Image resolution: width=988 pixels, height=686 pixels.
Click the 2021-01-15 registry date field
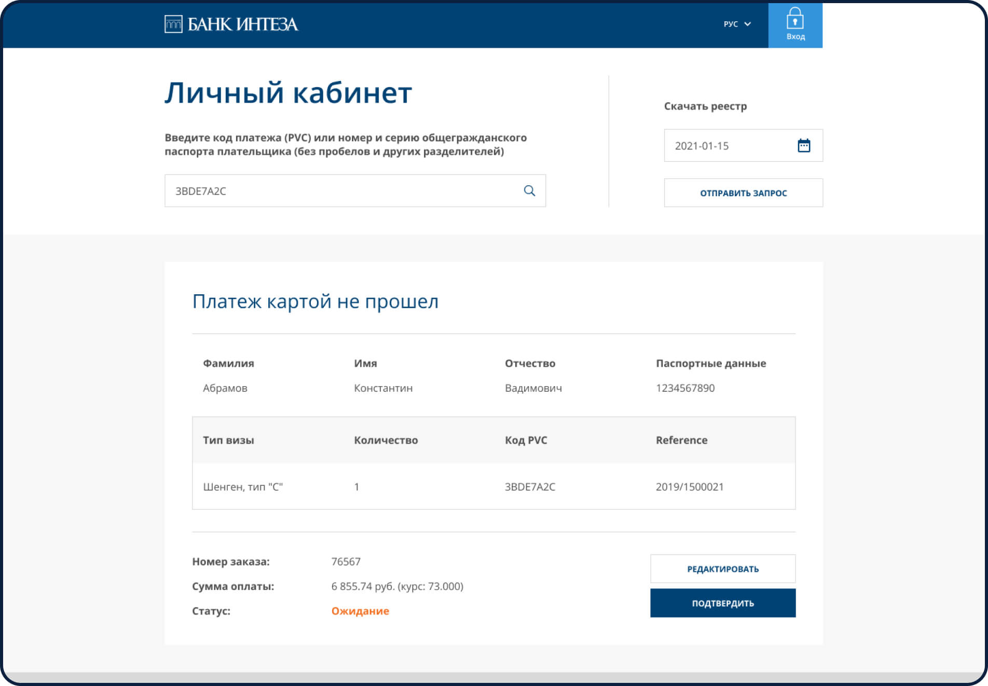pos(726,146)
